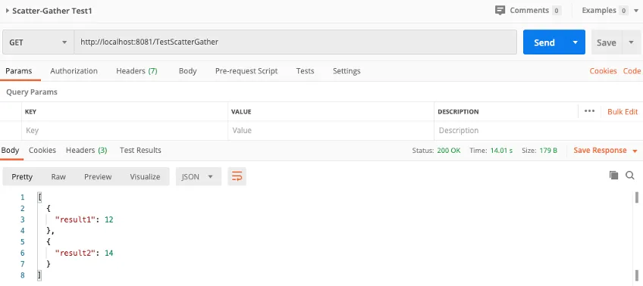Screen dimensions: 643x286
Task: Click the 14.01 s time value
Action: pos(501,151)
